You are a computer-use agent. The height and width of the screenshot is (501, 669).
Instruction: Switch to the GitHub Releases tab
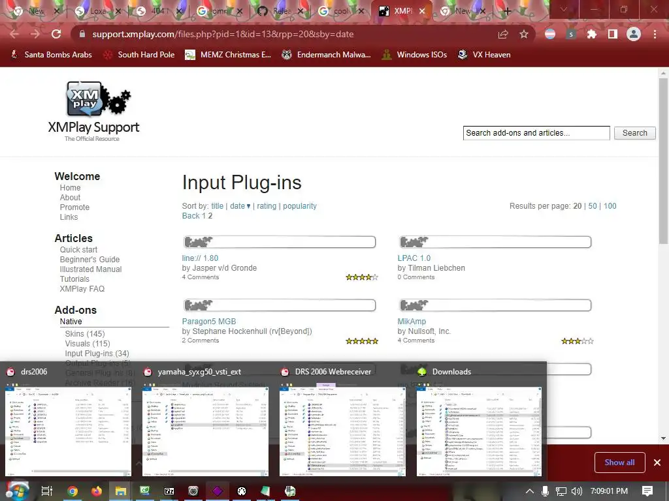click(x=280, y=11)
